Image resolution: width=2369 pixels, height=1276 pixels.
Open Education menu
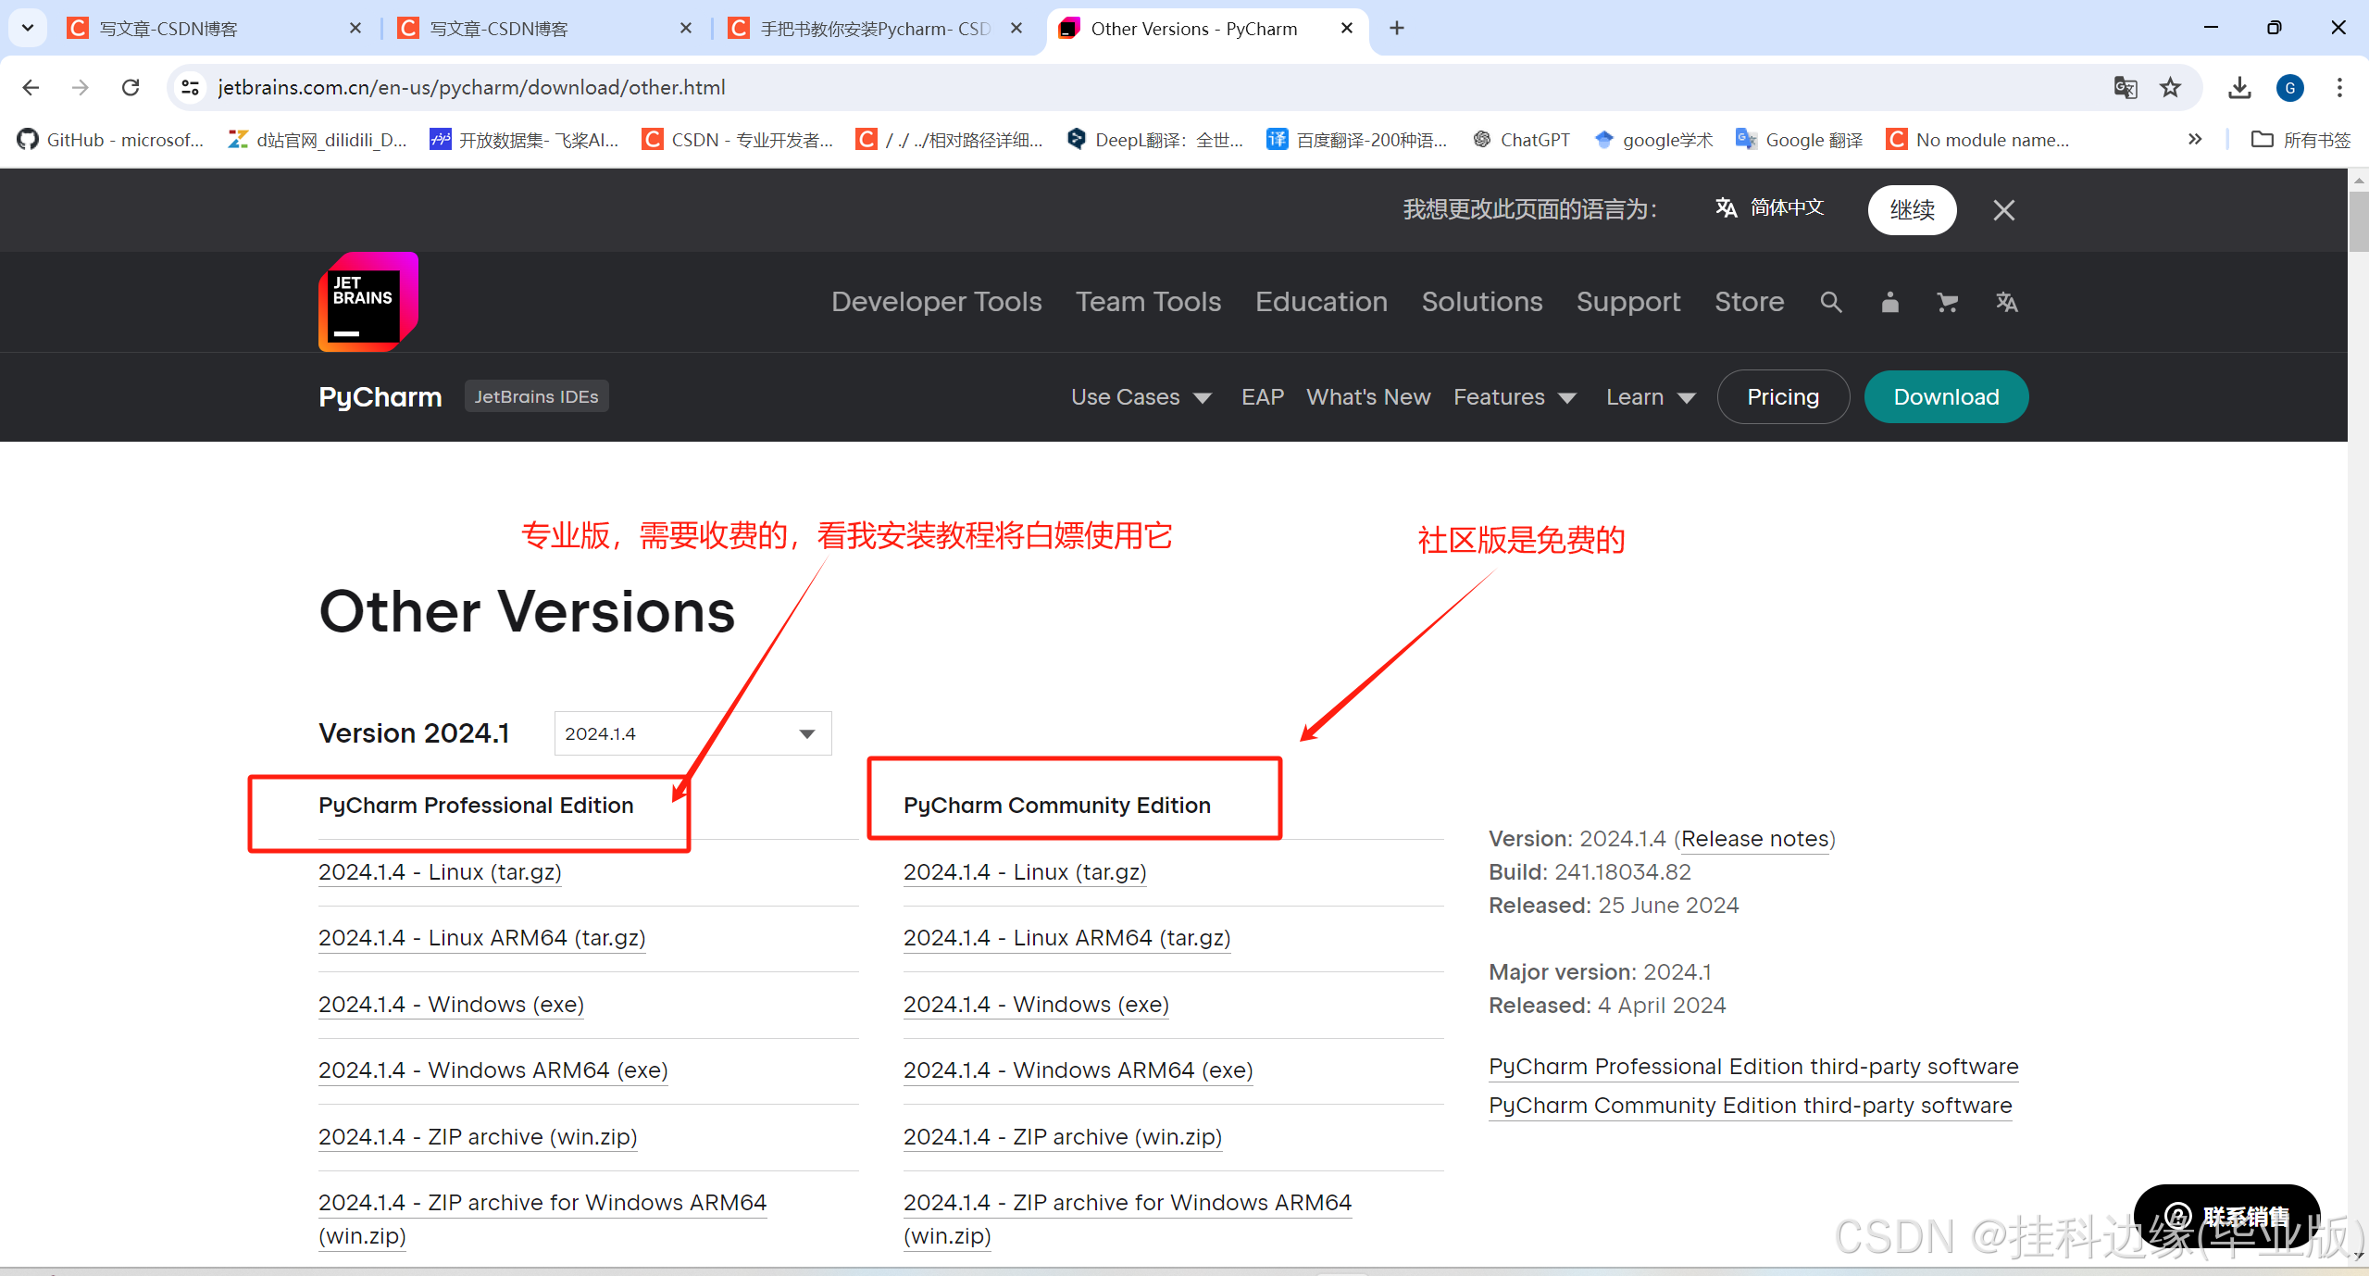(1321, 302)
